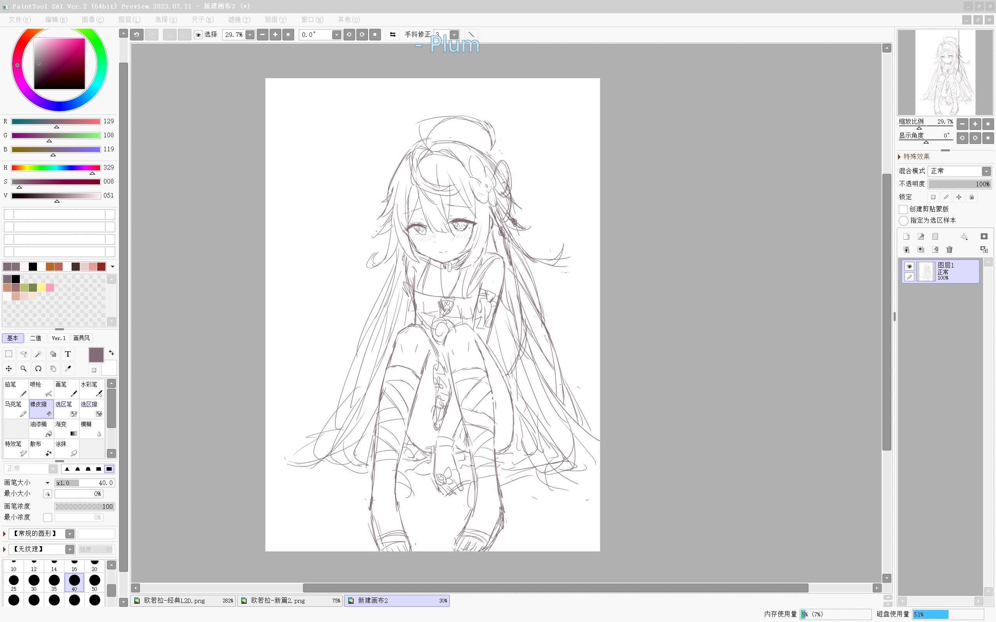Image resolution: width=996 pixels, height=622 pixels.
Task: Open 图层(L) menu
Action: point(130,20)
